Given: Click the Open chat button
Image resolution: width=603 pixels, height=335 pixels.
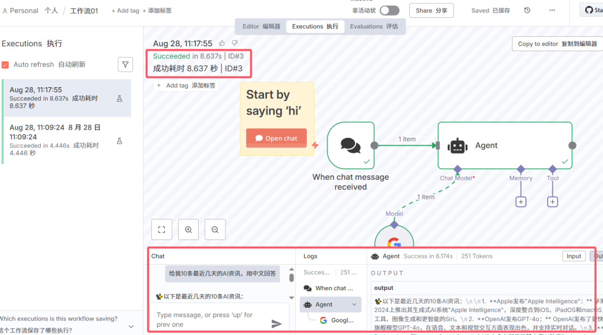Looking at the screenshot, I should tap(276, 138).
